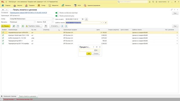Image resolution: width=180 pixels, height=101 pixels.
Task: Click the search field in title bar
Action: [132, 2]
